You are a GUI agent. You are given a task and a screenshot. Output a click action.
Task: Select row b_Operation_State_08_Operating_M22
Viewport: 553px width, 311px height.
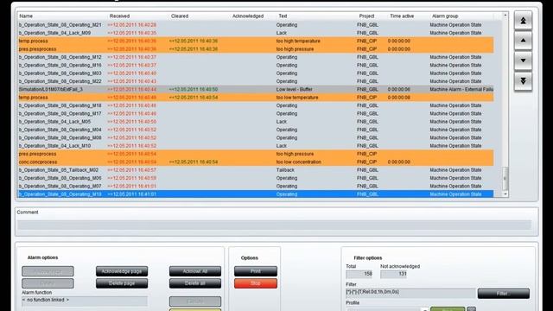tap(256, 81)
